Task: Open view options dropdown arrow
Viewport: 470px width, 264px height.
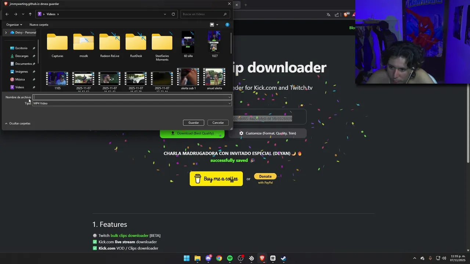Action: coord(217,25)
